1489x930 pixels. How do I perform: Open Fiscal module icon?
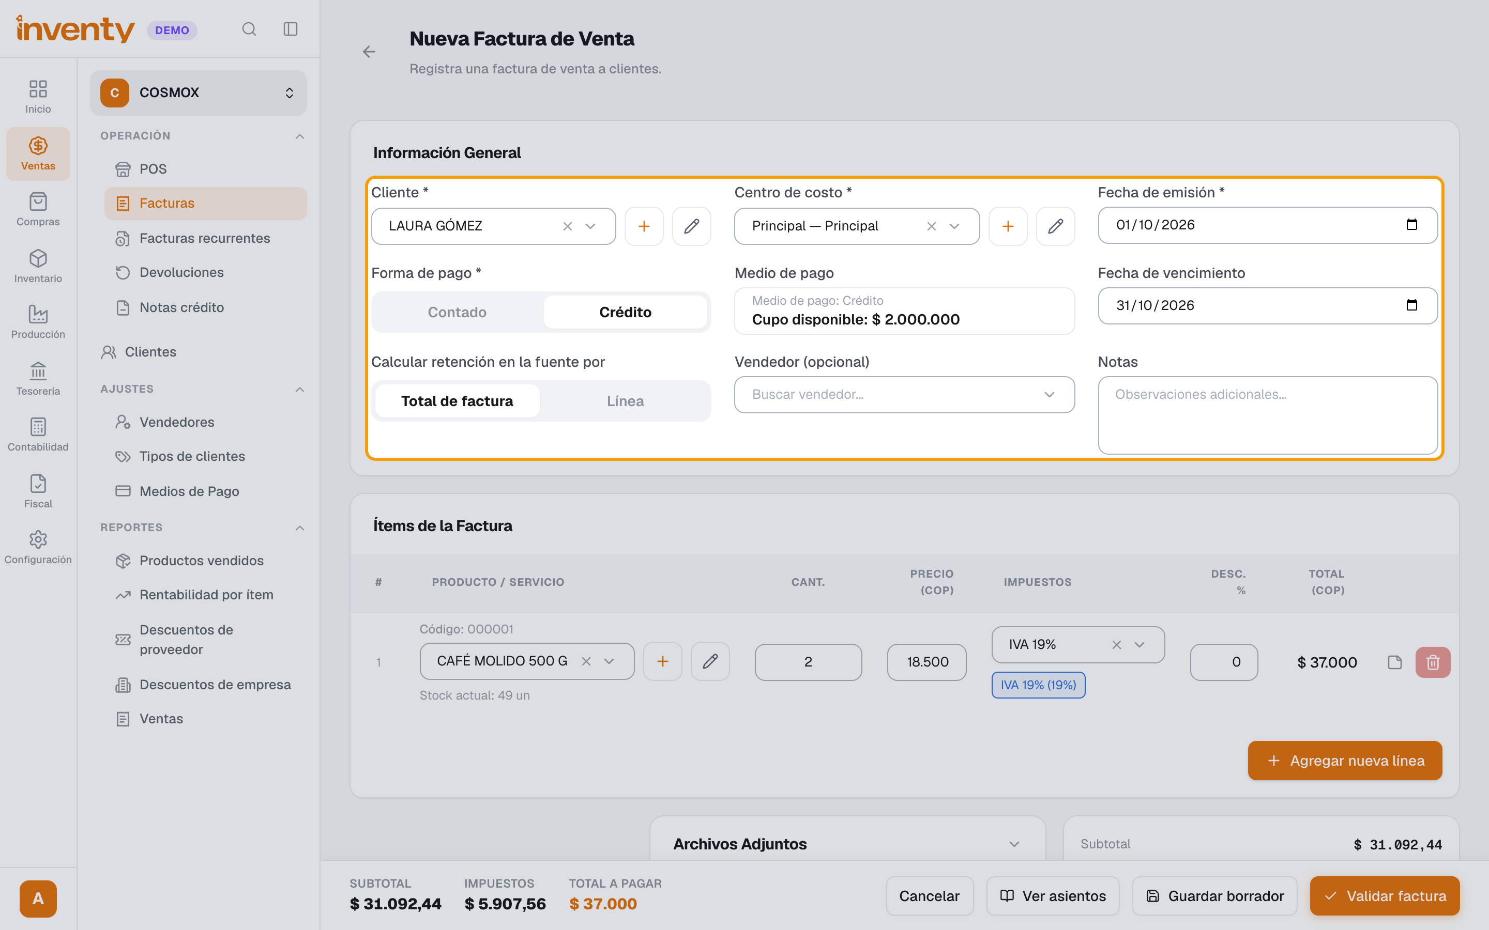pyautogui.click(x=38, y=491)
